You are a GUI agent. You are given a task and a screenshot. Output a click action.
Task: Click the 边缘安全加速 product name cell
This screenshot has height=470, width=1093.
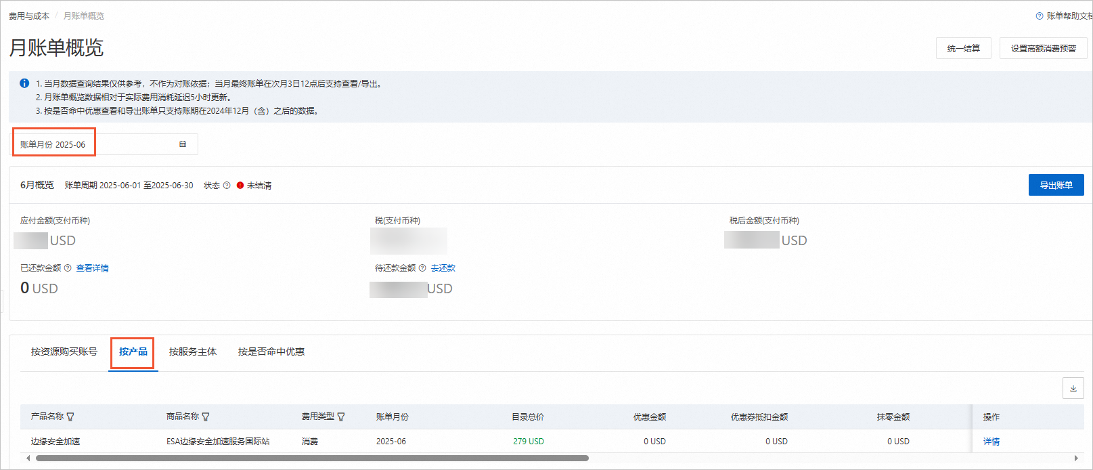click(x=55, y=442)
